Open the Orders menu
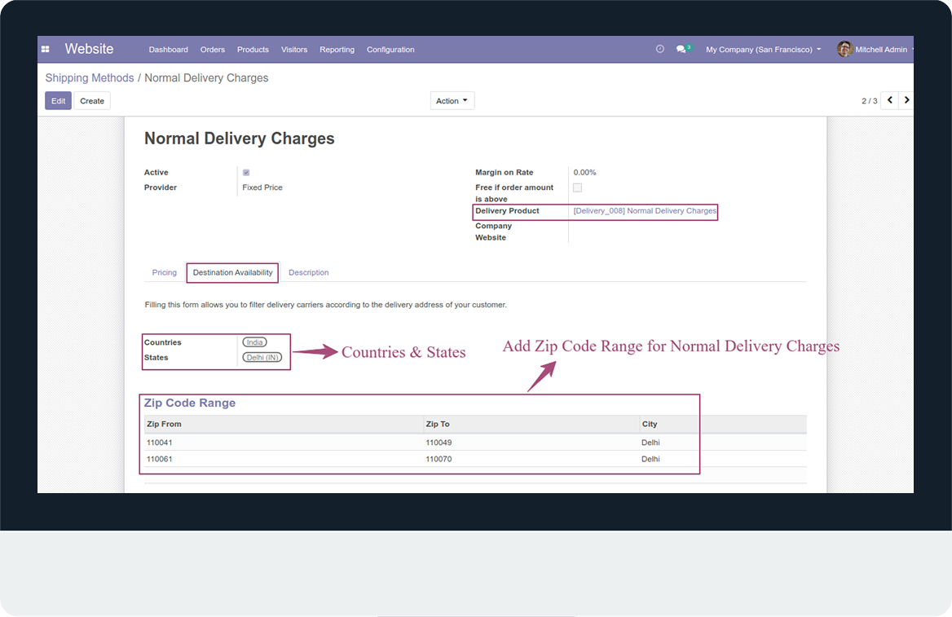Screen dimensions: 952x617 pyautogui.click(x=213, y=49)
